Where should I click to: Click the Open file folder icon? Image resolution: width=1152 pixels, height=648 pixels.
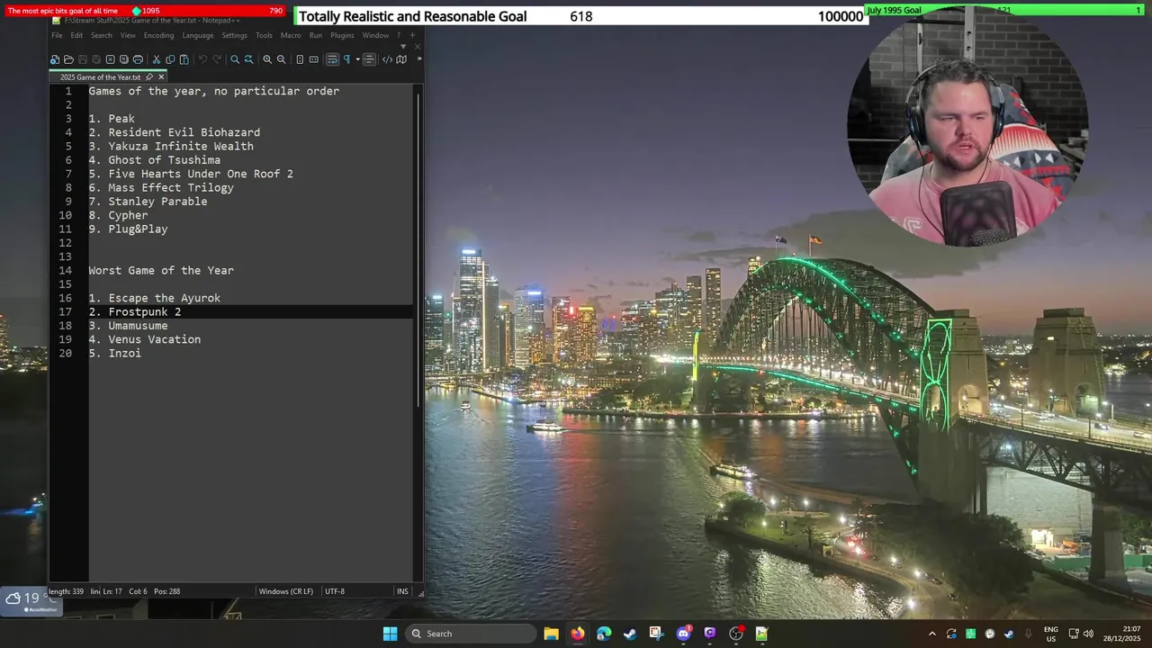pyautogui.click(x=68, y=59)
